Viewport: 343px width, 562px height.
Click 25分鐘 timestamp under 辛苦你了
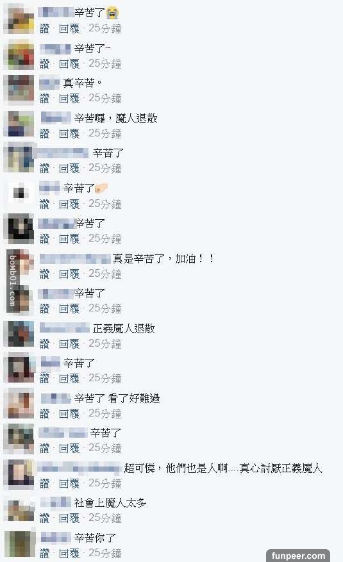[x=105, y=553]
